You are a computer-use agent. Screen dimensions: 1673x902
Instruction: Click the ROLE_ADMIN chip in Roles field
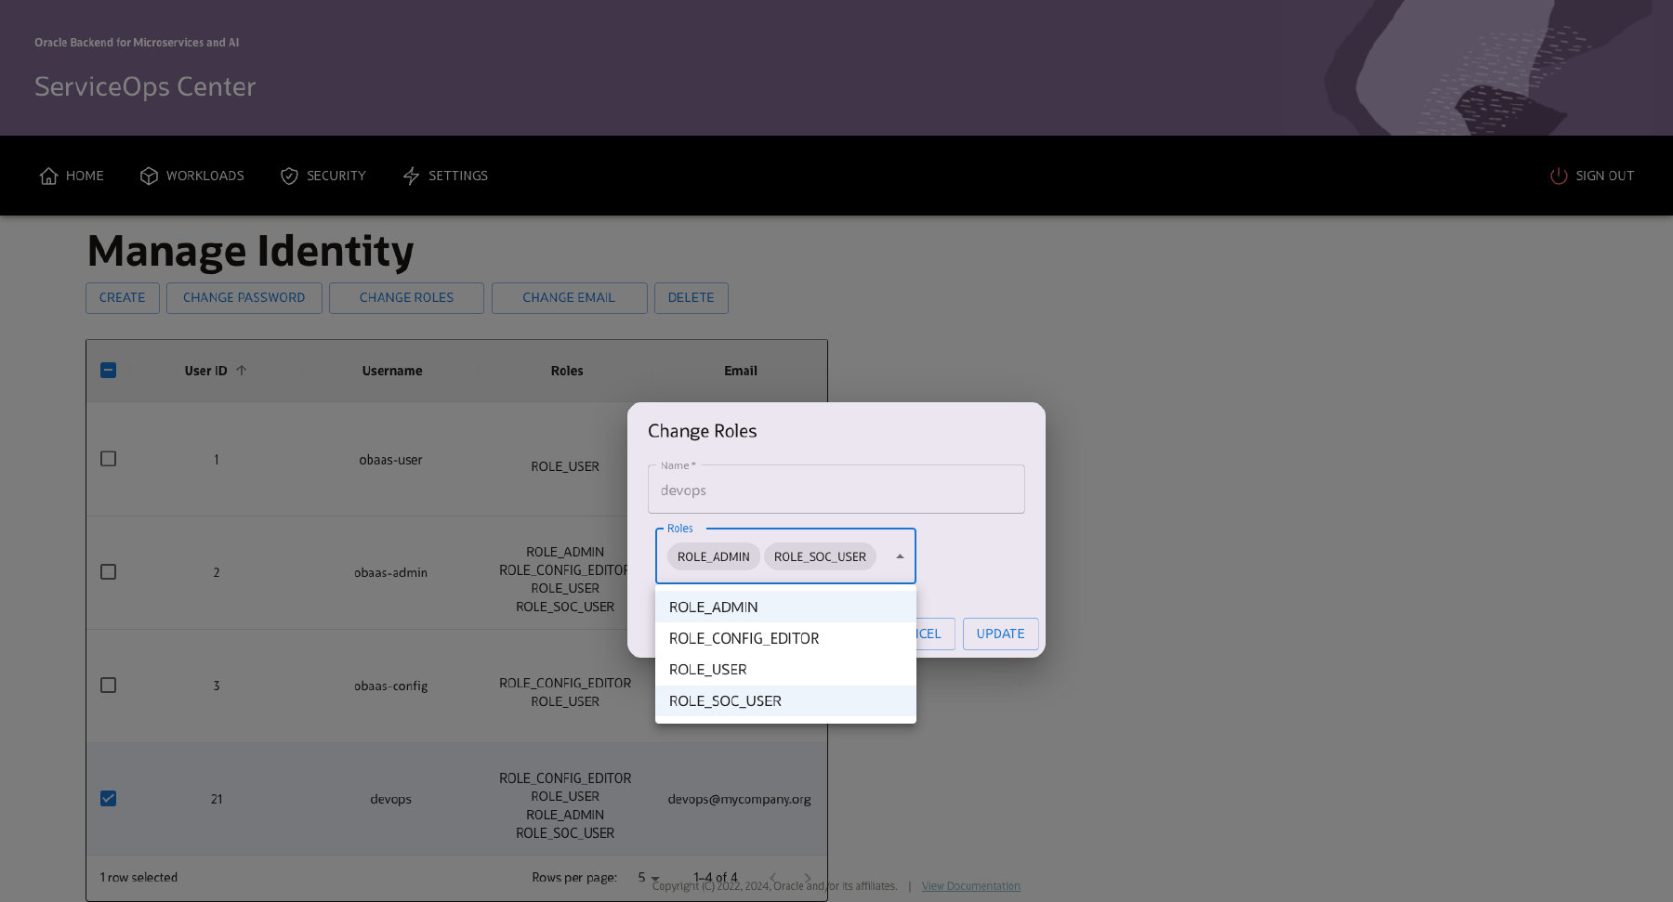[x=713, y=557]
